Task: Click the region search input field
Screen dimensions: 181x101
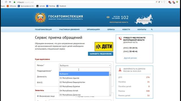Action: coord(85,69)
